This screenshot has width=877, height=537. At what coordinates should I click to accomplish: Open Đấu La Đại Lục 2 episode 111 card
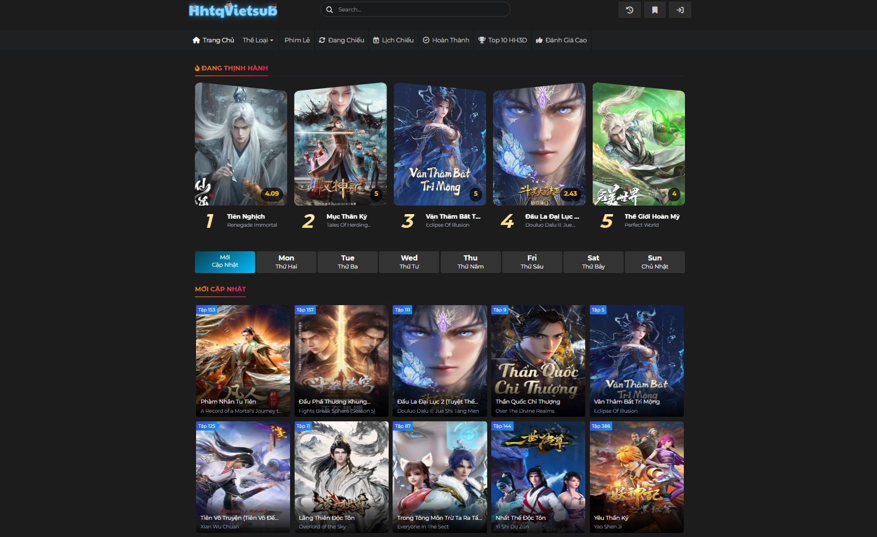pyautogui.click(x=440, y=361)
